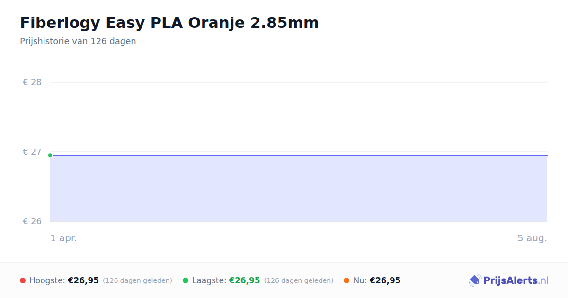Click the orange dot beside Nu

coord(346,280)
